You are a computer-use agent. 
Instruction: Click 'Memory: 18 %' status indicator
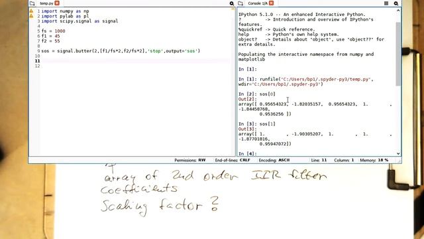point(374,160)
